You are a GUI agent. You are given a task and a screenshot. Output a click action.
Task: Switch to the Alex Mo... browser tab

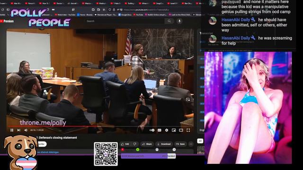pyautogui.click(x=17, y=3)
